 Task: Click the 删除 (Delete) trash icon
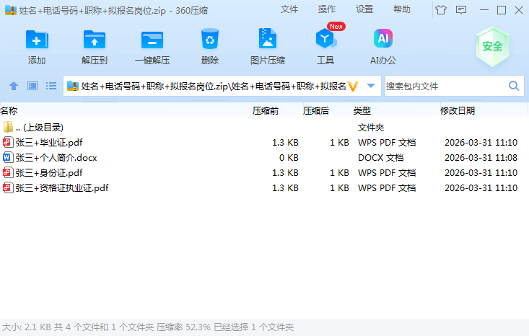210,39
